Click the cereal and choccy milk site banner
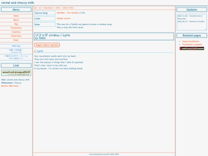 [16, 73]
